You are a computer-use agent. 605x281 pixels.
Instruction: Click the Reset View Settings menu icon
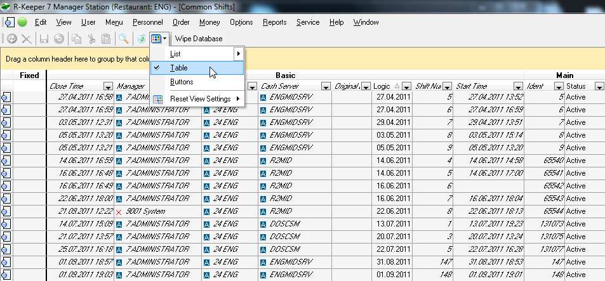[x=158, y=99]
